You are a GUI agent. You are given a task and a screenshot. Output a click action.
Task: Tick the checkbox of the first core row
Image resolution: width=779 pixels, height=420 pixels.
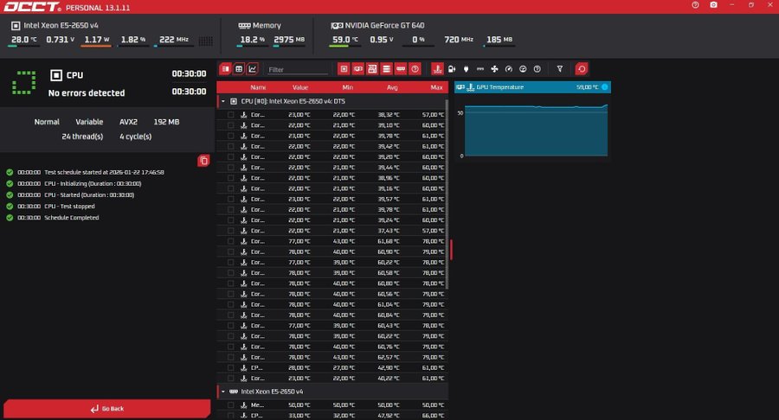230,115
